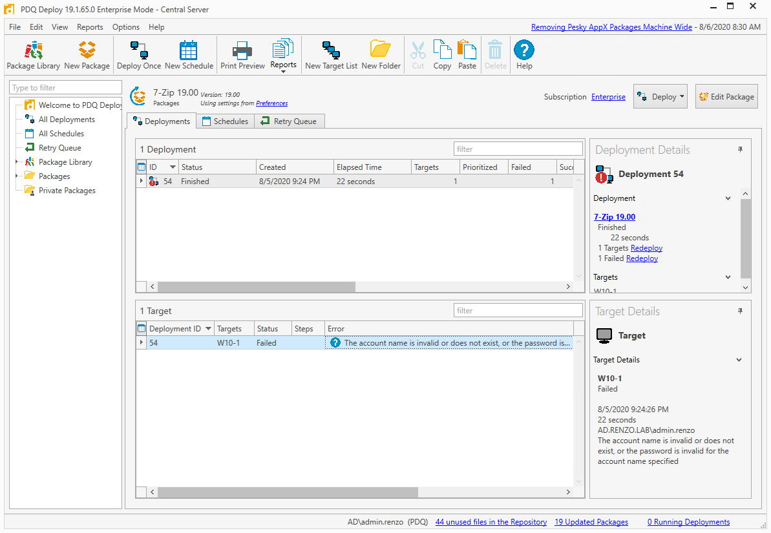The width and height of the screenshot is (771, 533).
Task: Click the Copy toolbar icon
Action: point(442,55)
